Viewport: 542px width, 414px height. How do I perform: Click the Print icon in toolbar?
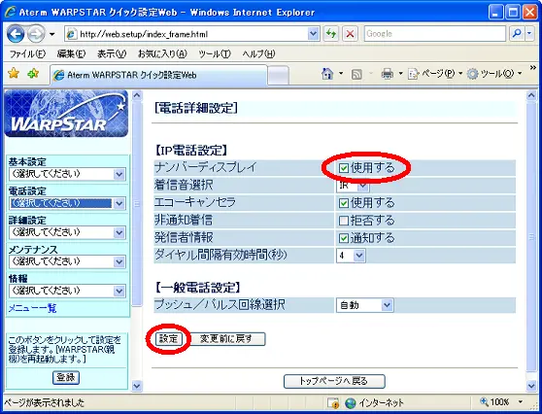(x=388, y=74)
